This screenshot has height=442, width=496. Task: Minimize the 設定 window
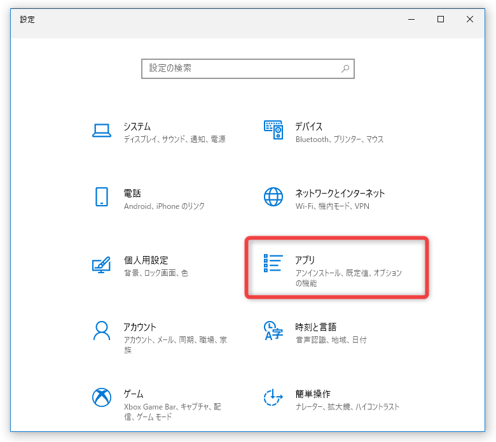[x=411, y=19]
